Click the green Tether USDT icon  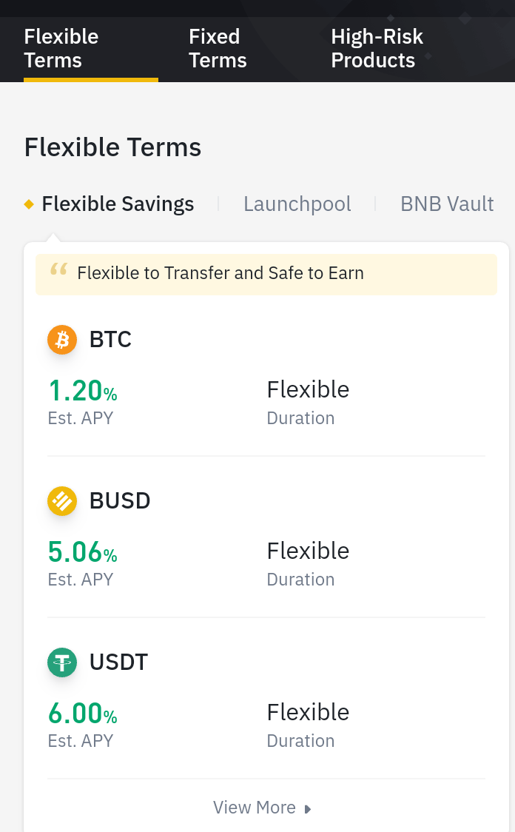click(x=62, y=662)
